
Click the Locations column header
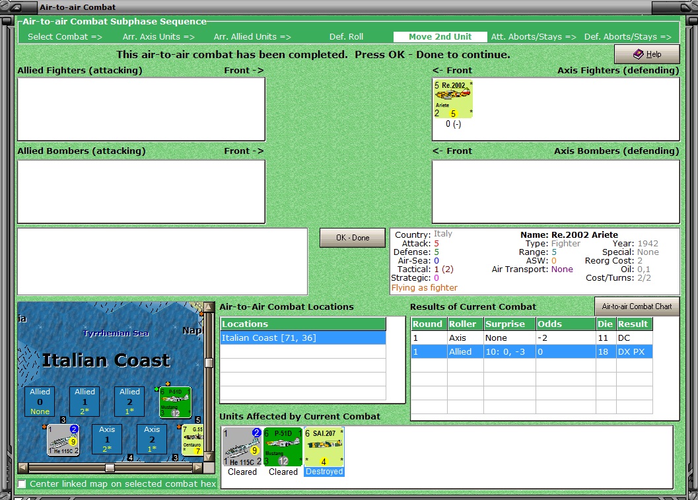[302, 324]
